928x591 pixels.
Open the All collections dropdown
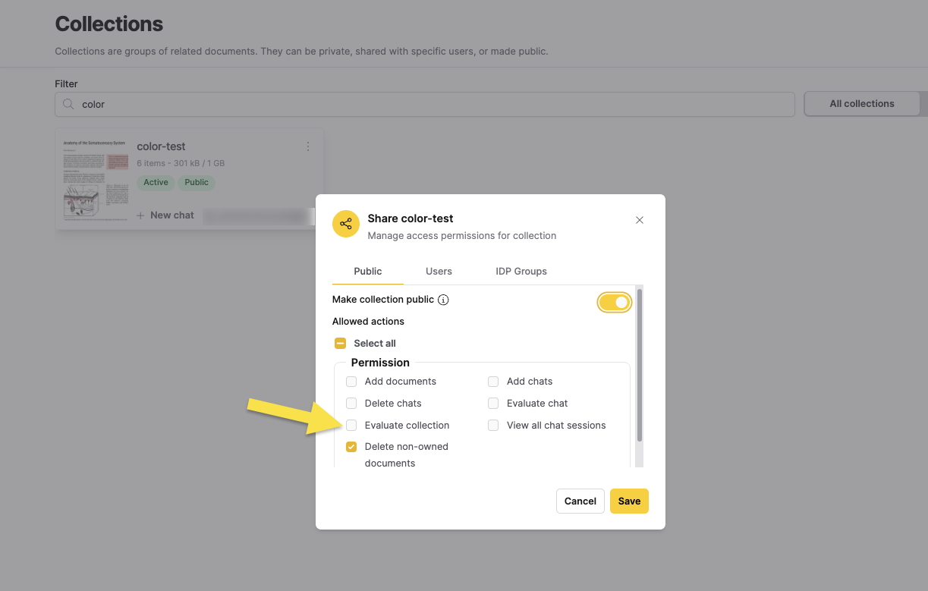[862, 103]
